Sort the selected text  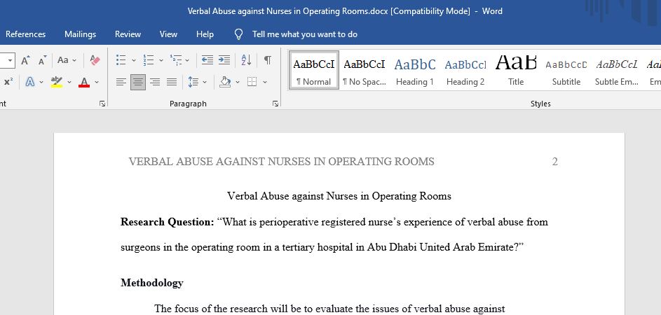click(246, 60)
